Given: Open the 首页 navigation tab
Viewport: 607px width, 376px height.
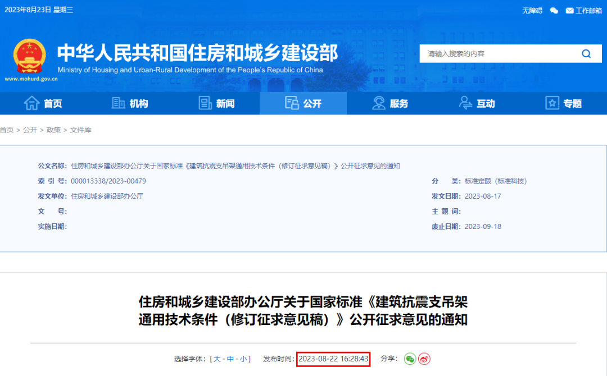Looking at the screenshot, I should click(43, 103).
